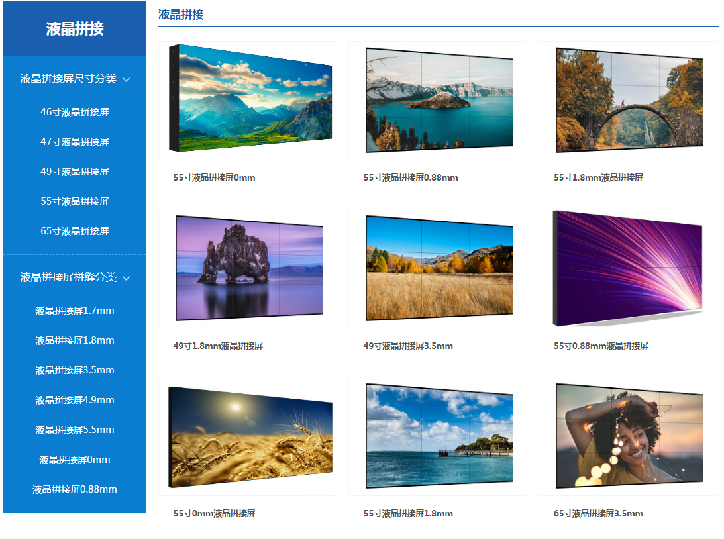724x539 pixels.
Task: Click the 55寸液晶拼接屏0mm product title
Action: (x=214, y=177)
